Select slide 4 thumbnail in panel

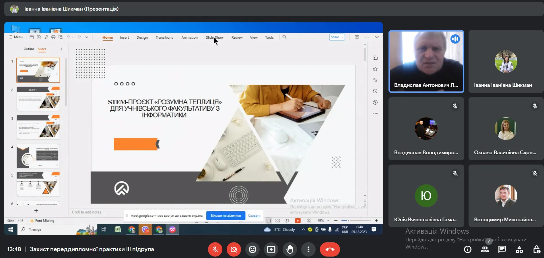pos(38,156)
